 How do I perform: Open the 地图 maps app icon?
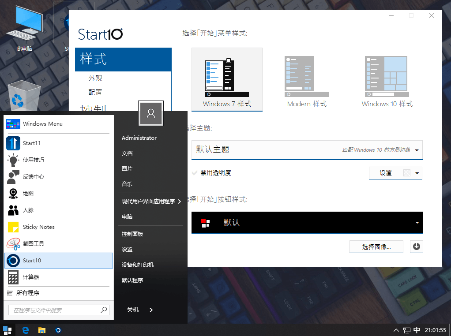(x=13, y=194)
